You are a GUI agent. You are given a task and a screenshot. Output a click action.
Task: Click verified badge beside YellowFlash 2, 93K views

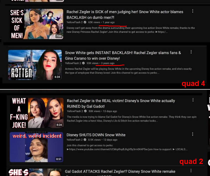pos(83,63)
